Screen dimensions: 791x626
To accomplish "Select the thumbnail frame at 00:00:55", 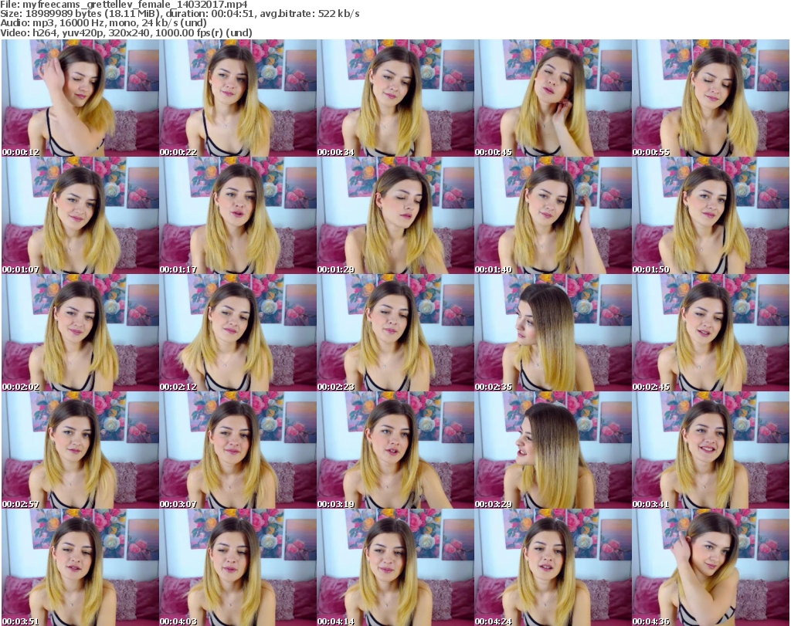I will (x=711, y=98).
